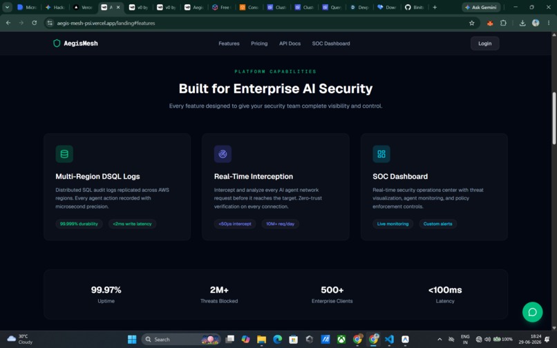Open the orange fox extension icon
The height and width of the screenshot is (348, 557).
[490, 23]
